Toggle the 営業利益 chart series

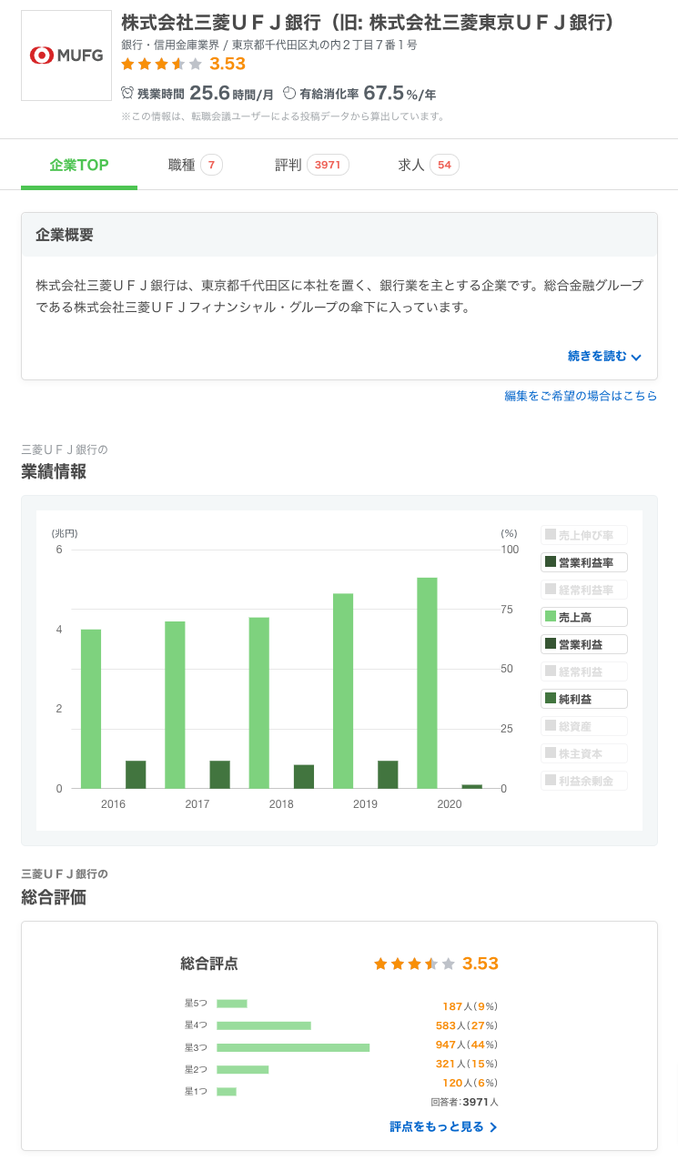[584, 644]
